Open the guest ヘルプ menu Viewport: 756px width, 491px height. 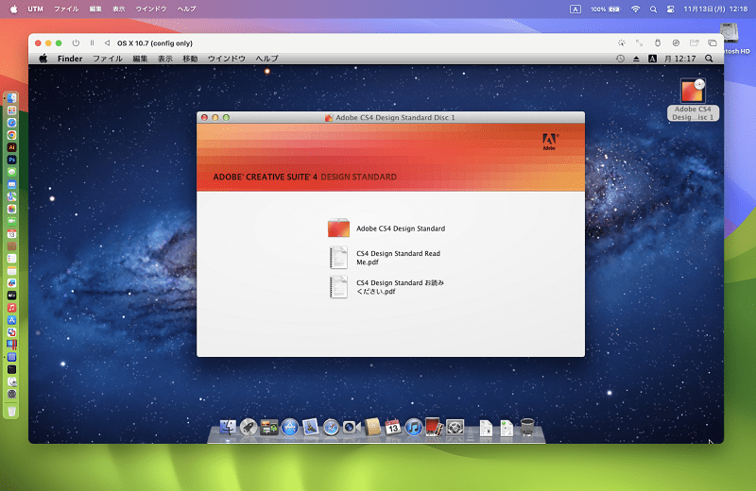267,59
